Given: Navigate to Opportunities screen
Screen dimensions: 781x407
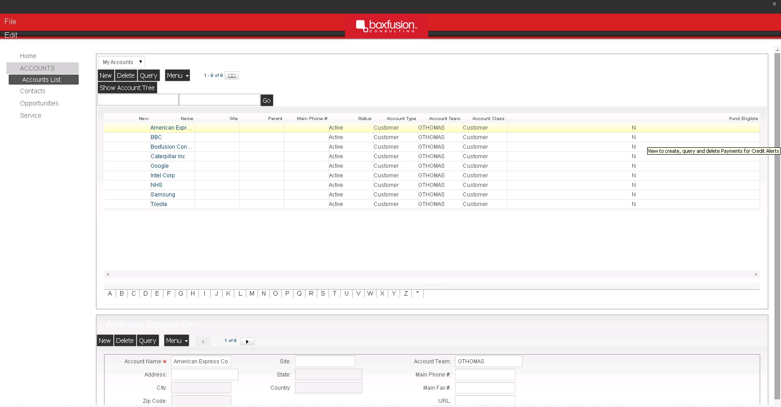Looking at the screenshot, I should point(39,103).
